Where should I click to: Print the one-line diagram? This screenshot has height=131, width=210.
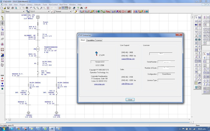12,8
